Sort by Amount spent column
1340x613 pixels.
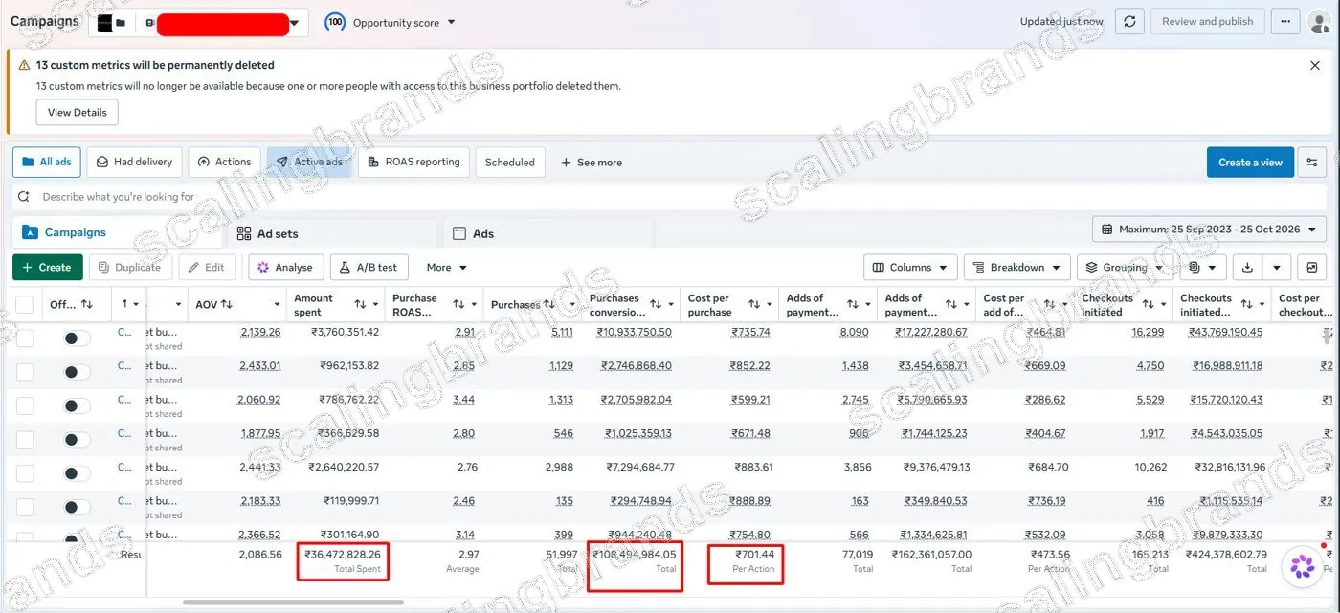[x=360, y=304]
